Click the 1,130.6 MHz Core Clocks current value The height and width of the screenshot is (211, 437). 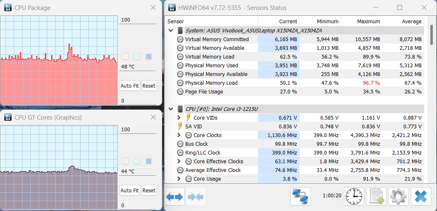click(x=282, y=135)
